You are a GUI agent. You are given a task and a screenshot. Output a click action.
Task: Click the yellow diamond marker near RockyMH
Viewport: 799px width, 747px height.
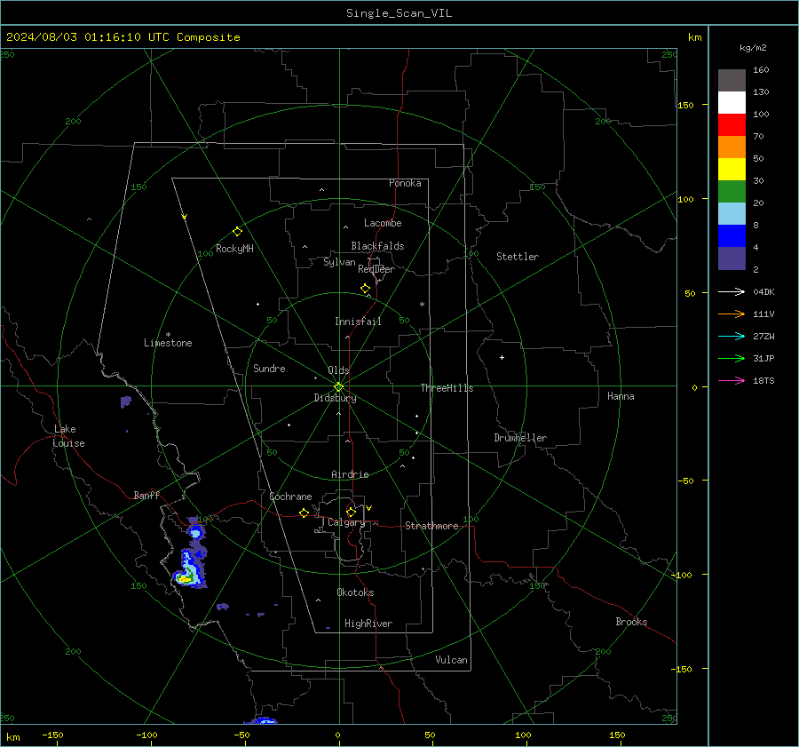tap(237, 232)
